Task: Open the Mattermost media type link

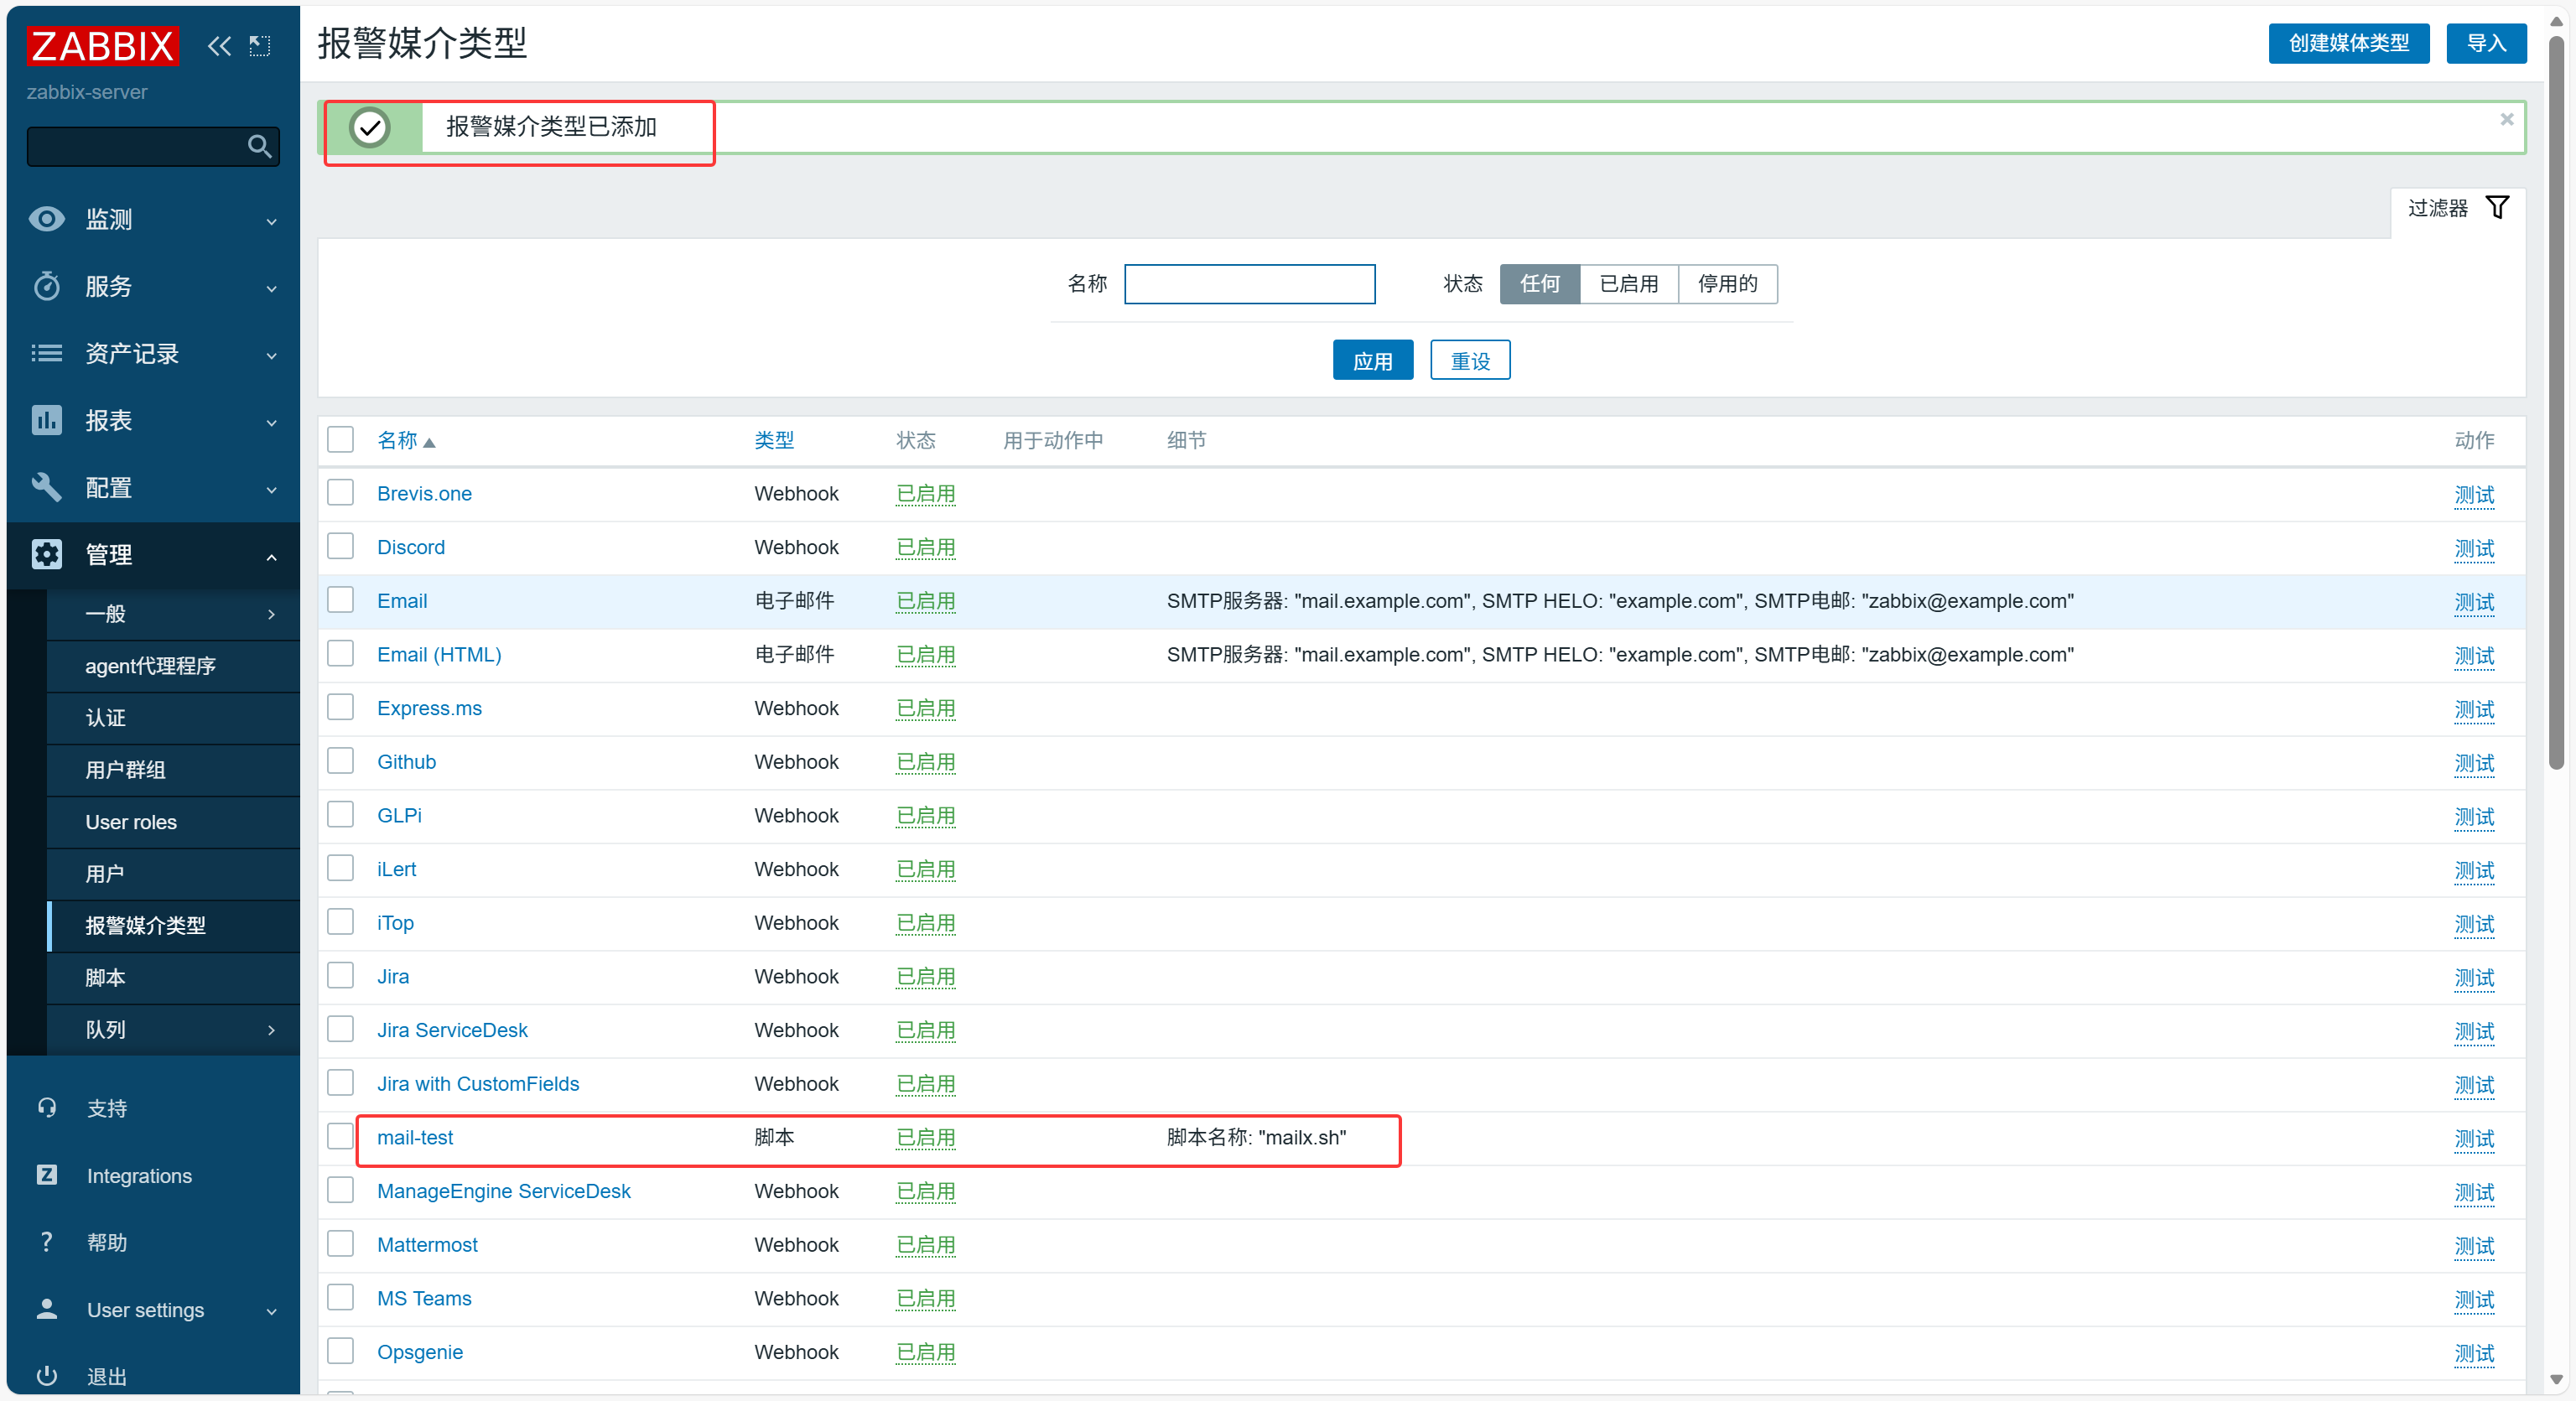Action: coord(427,1245)
